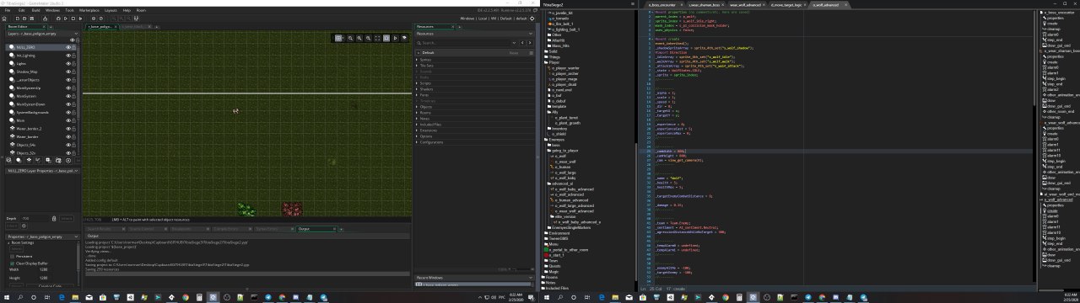Toggle lock on Main layer
The image size is (1080, 303).
pos(74,120)
